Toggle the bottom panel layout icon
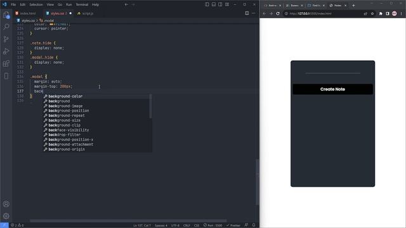The height and width of the screenshot is (228, 406). 214,4
